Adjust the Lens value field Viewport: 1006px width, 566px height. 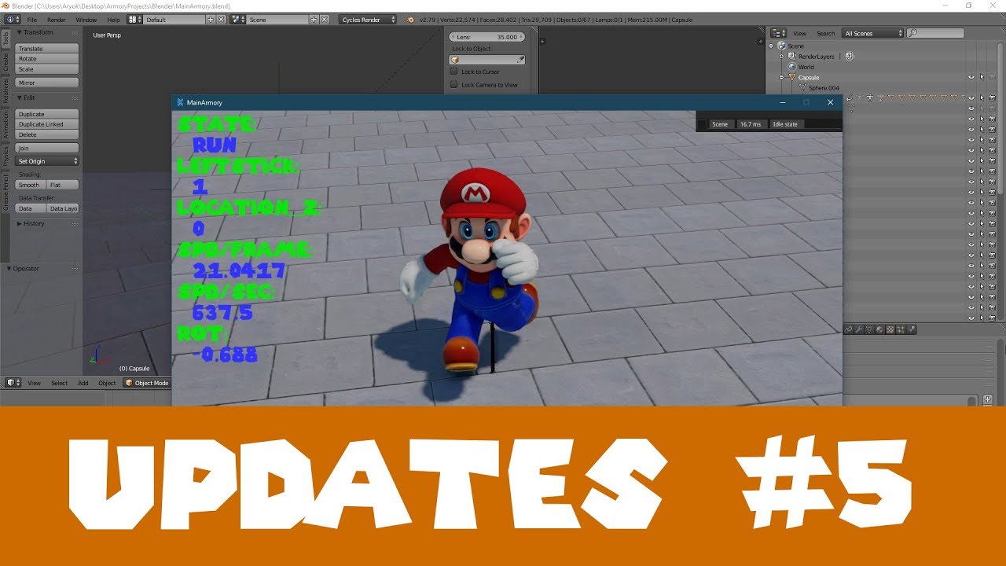(486, 37)
